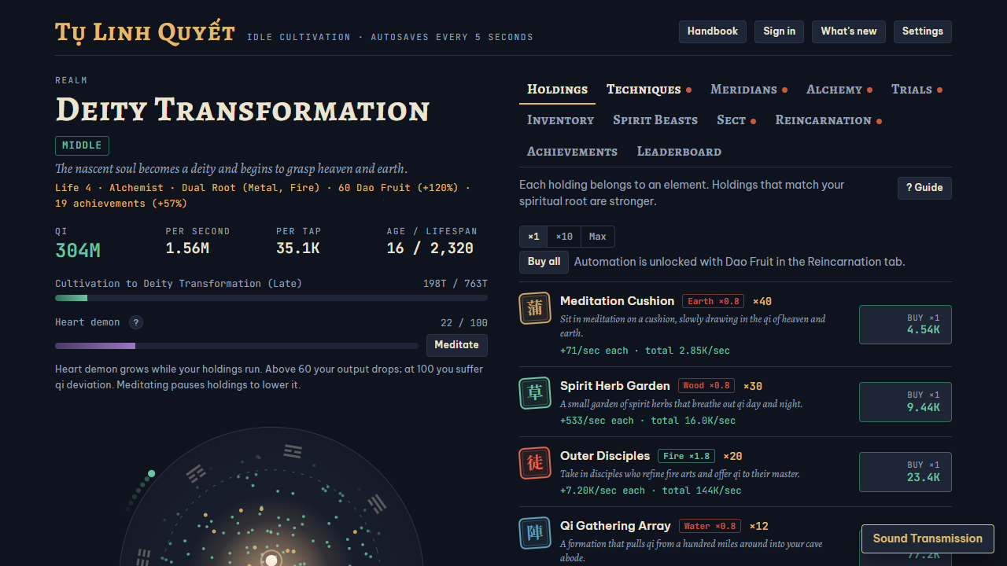Open the Techniques tab

point(644,90)
